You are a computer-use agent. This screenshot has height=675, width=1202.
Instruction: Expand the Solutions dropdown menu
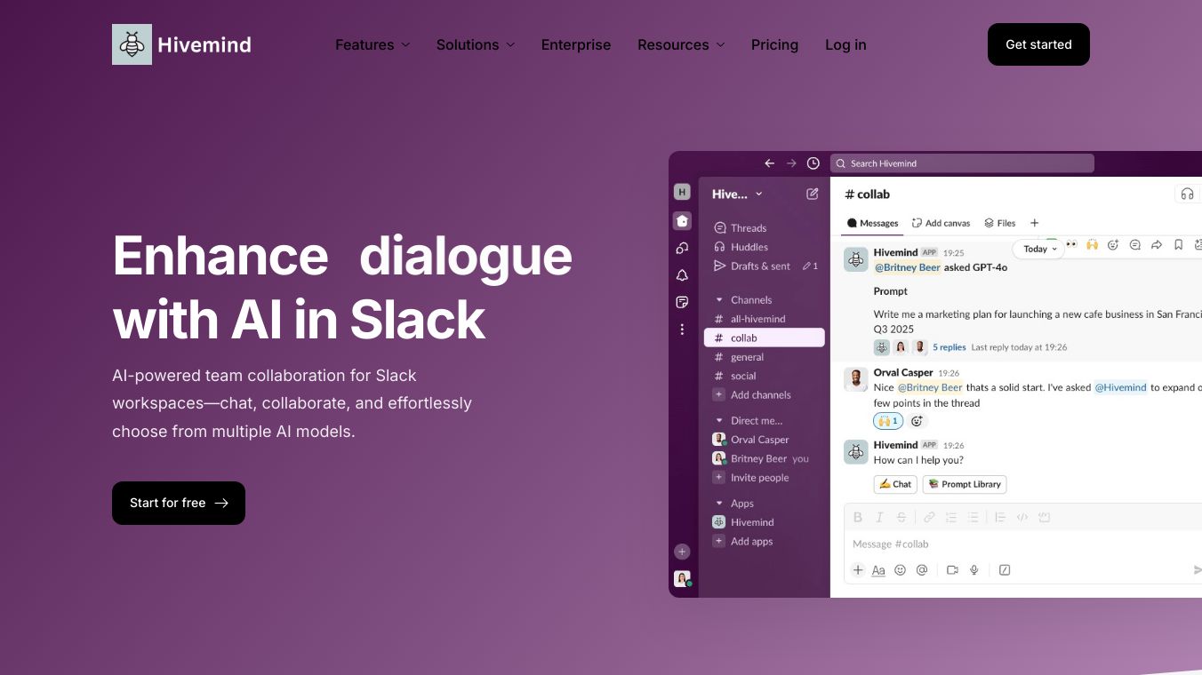point(476,44)
